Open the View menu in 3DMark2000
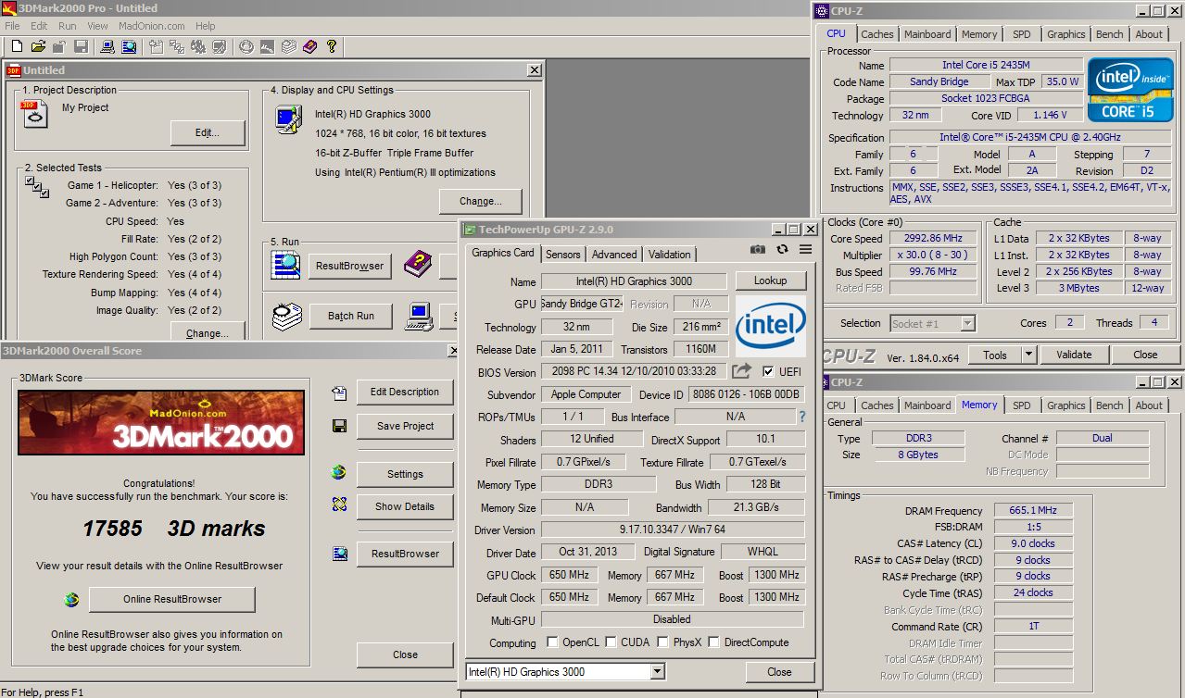The image size is (1185, 698). pyautogui.click(x=97, y=26)
